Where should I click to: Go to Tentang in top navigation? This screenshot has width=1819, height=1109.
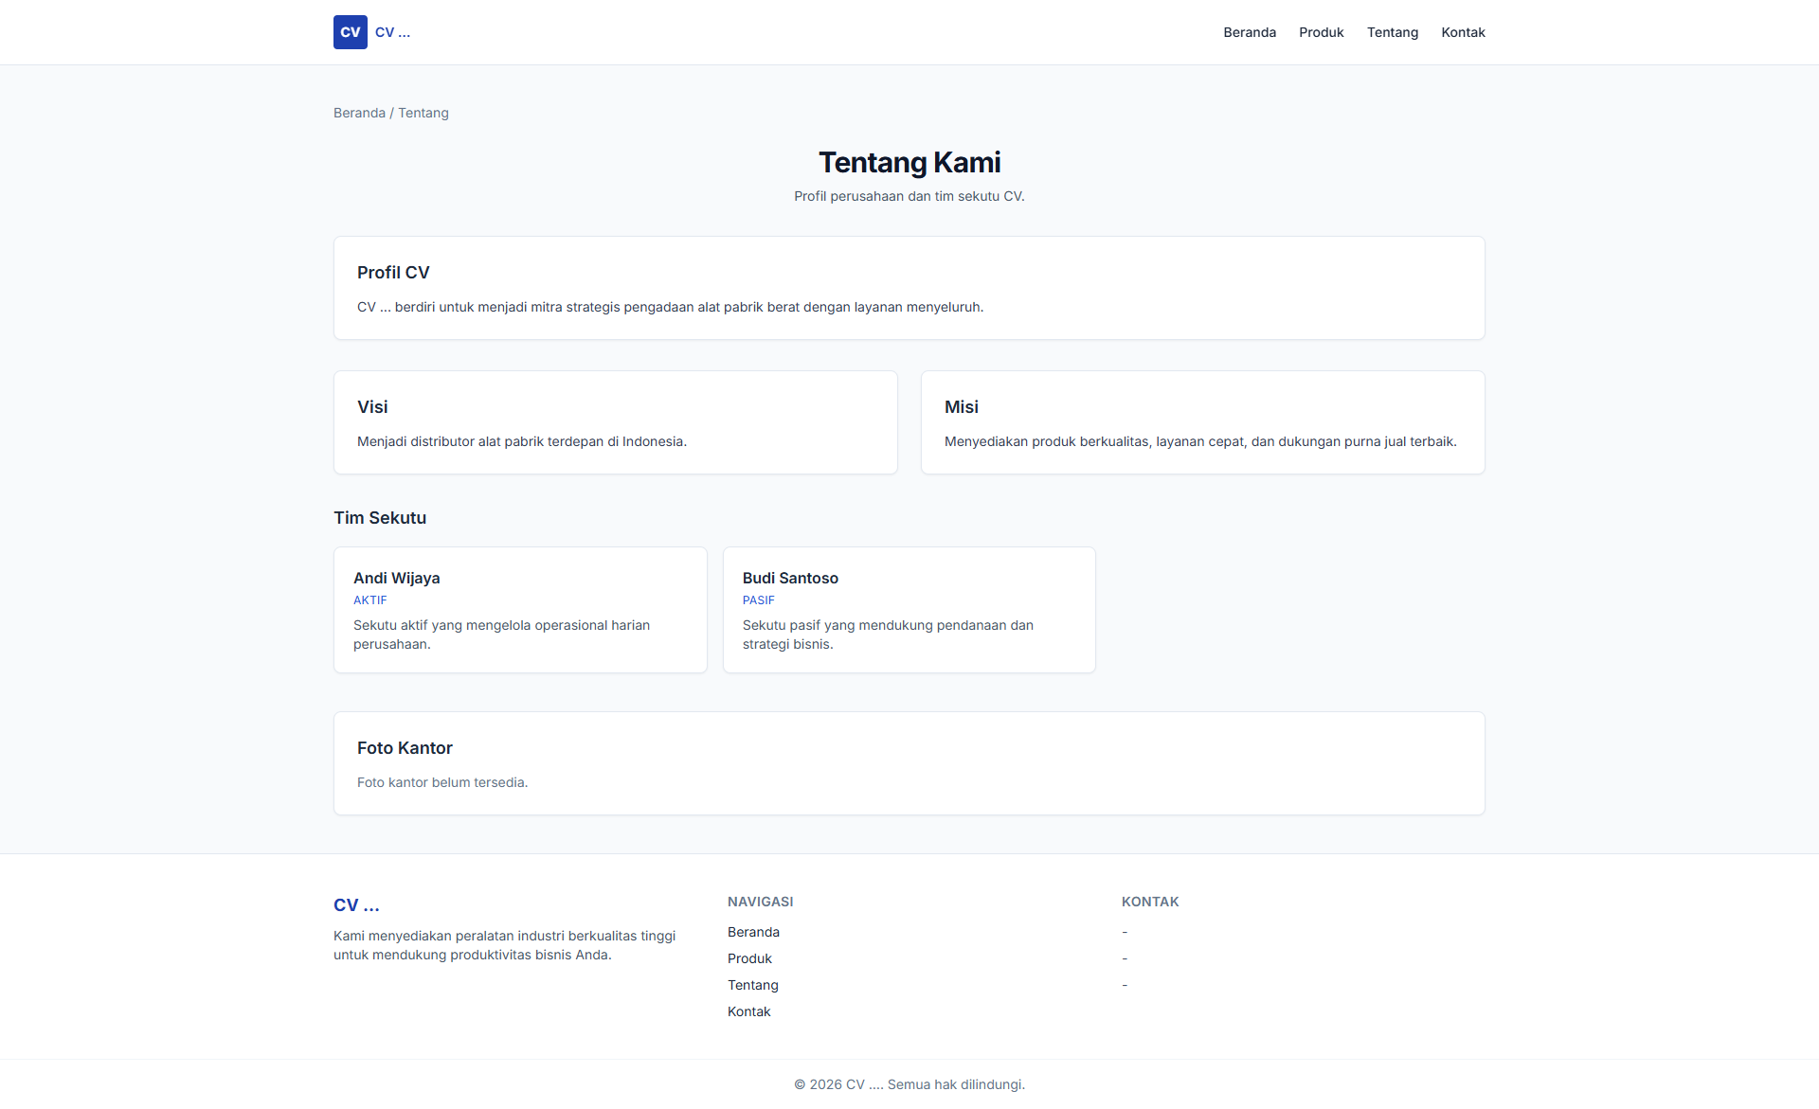click(1392, 32)
